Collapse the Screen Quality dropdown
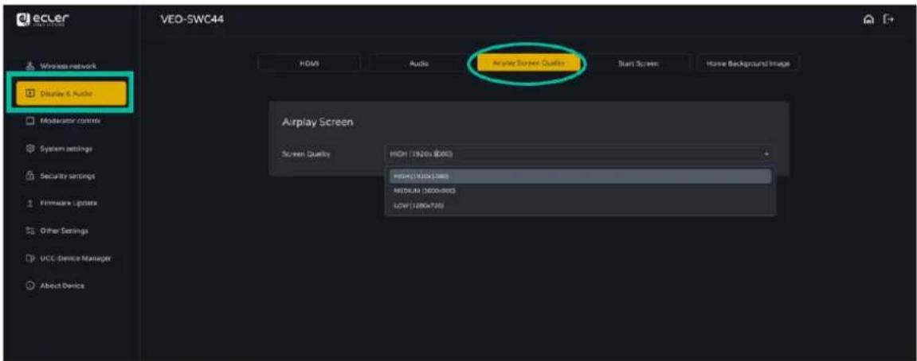917x361 pixels. [578, 154]
